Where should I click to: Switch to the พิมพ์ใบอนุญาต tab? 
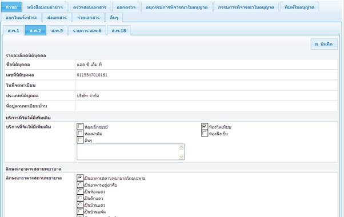299,7
